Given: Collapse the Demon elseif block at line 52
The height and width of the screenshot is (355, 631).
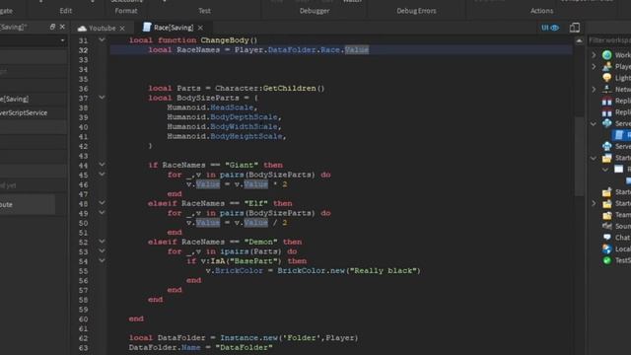Looking at the screenshot, I should click(x=102, y=242).
